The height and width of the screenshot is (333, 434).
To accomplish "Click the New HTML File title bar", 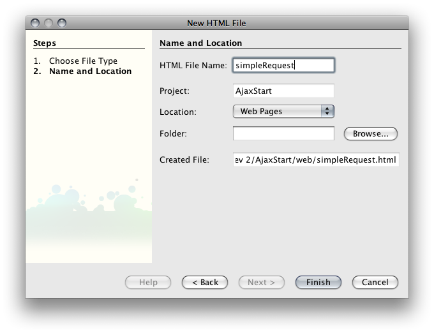I will tap(217, 23).
